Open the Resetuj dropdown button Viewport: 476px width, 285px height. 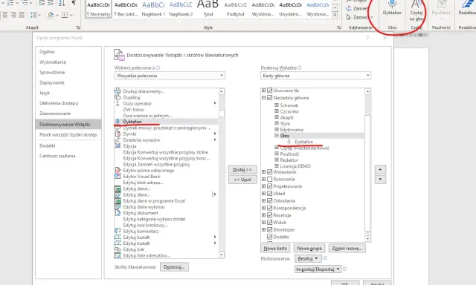pos(308,258)
